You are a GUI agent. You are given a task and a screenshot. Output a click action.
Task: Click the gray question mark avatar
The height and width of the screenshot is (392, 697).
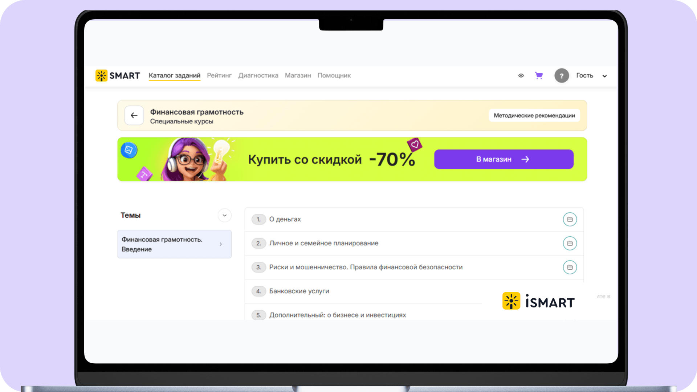point(561,75)
